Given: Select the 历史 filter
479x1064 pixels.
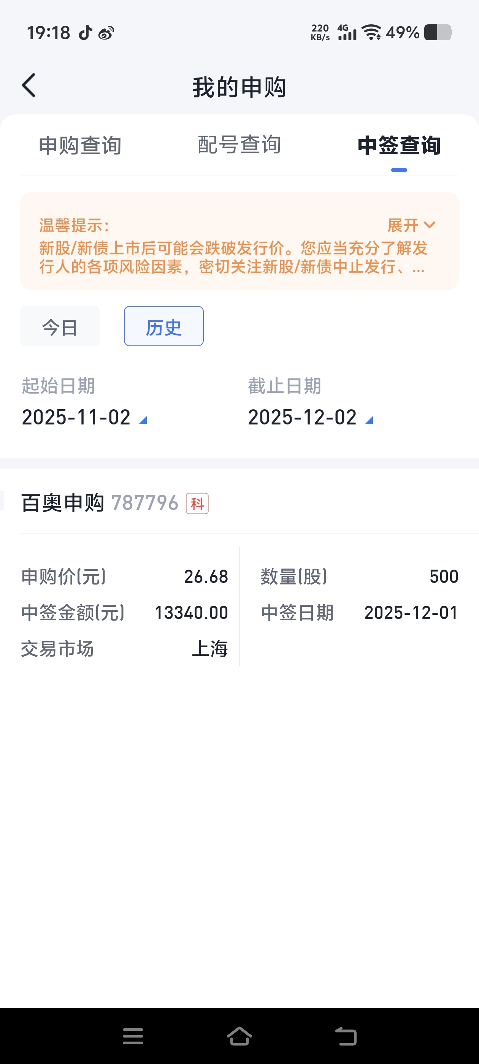Looking at the screenshot, I should point(164,326).
